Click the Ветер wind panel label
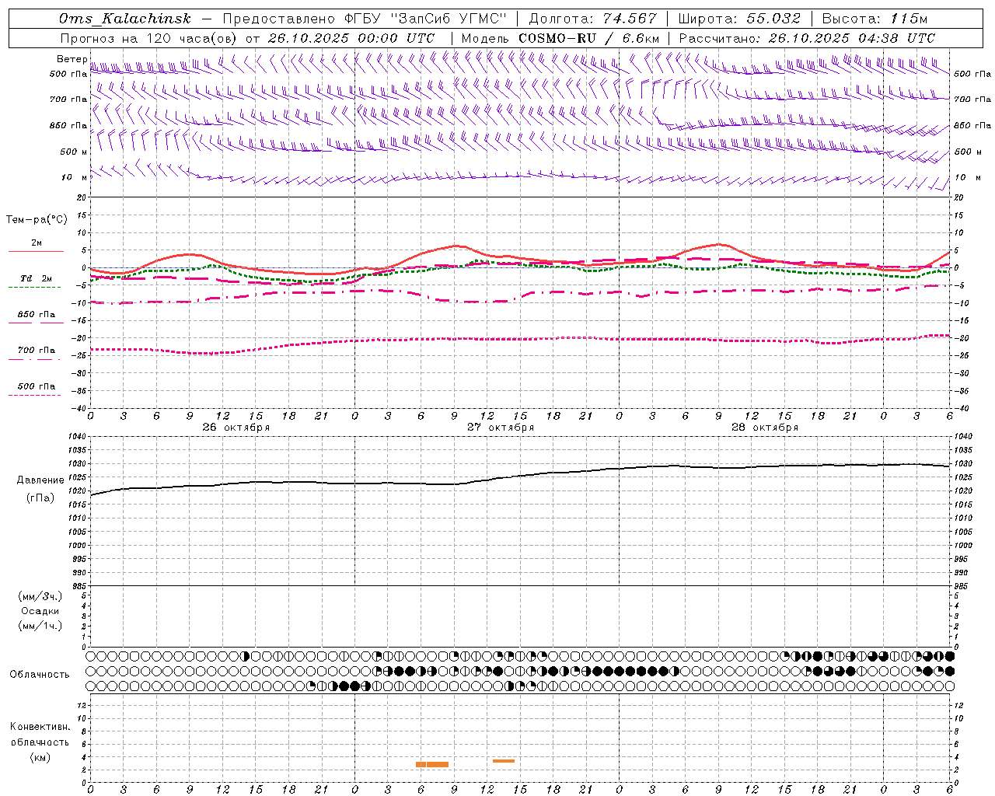The image size is (995, 796). 72,59
